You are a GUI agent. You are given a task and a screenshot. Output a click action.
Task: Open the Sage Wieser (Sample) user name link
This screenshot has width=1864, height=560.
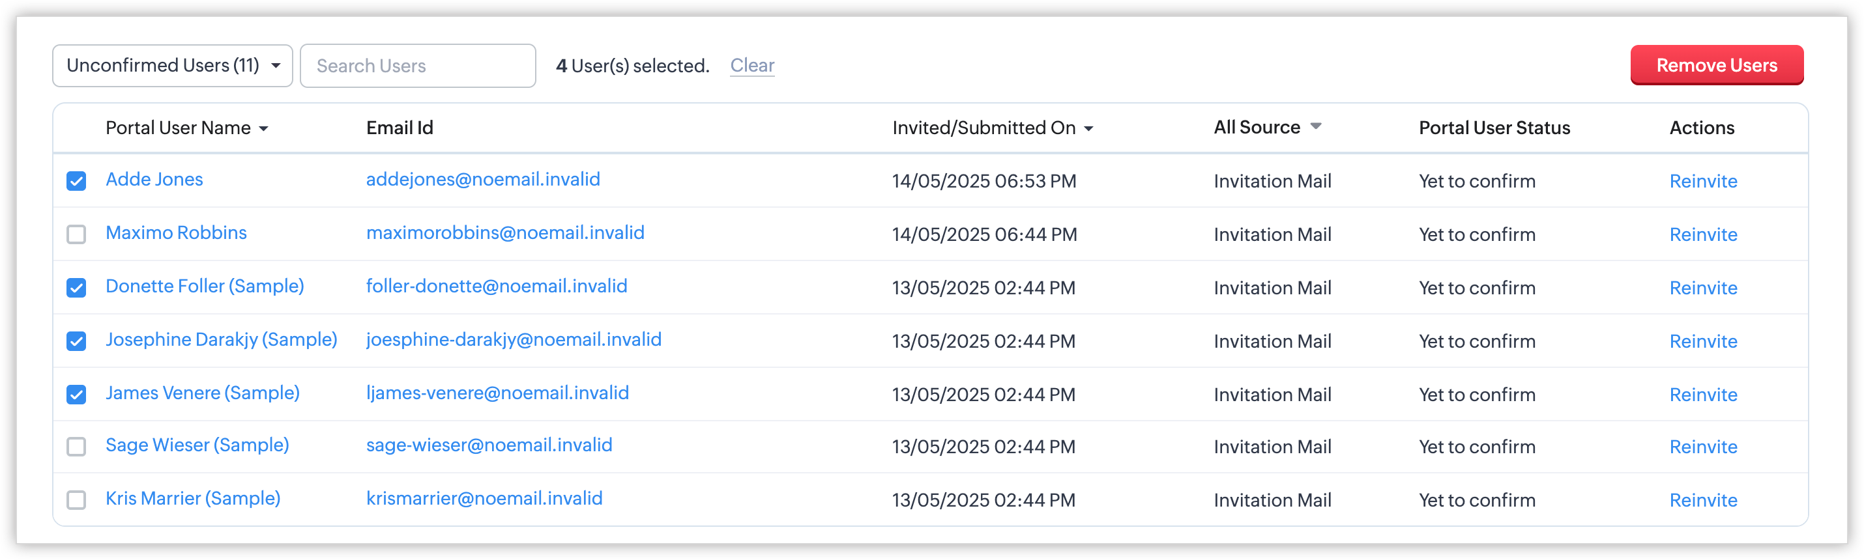point(197,445)
